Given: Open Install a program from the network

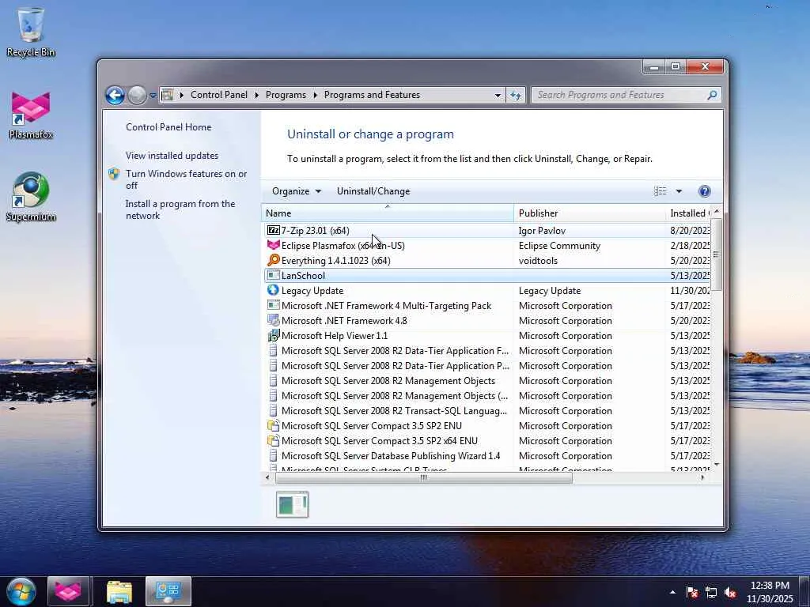Looking at the screenshot, I should [x=180, y=209].
